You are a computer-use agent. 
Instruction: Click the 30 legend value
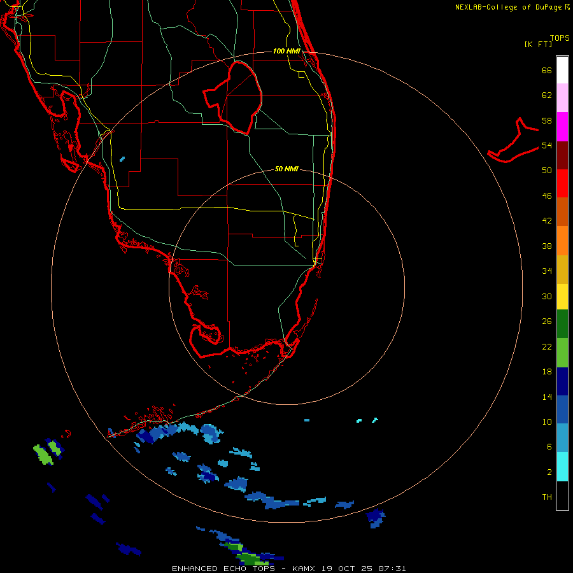coord(547,296)
